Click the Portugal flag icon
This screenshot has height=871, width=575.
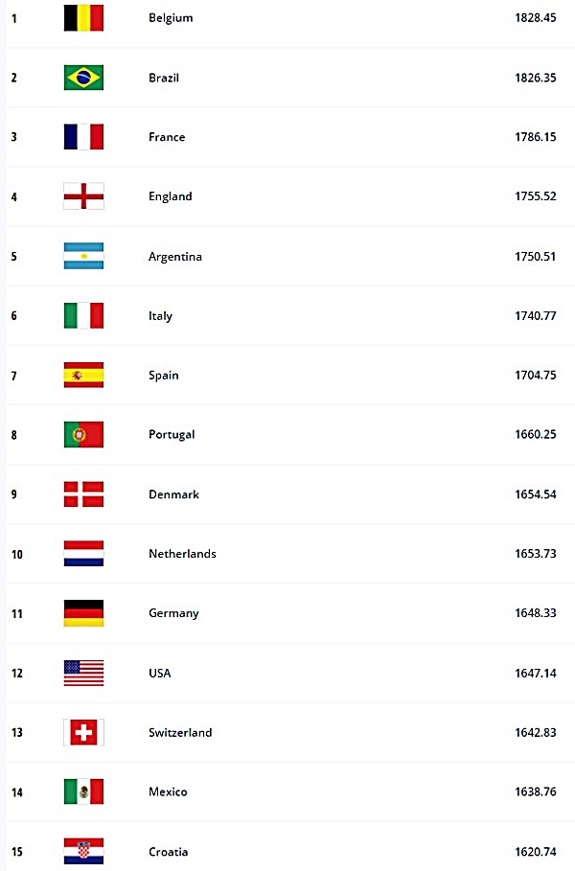pos(83,434)
